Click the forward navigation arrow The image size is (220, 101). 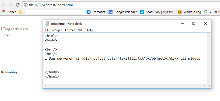click(11, 5)
